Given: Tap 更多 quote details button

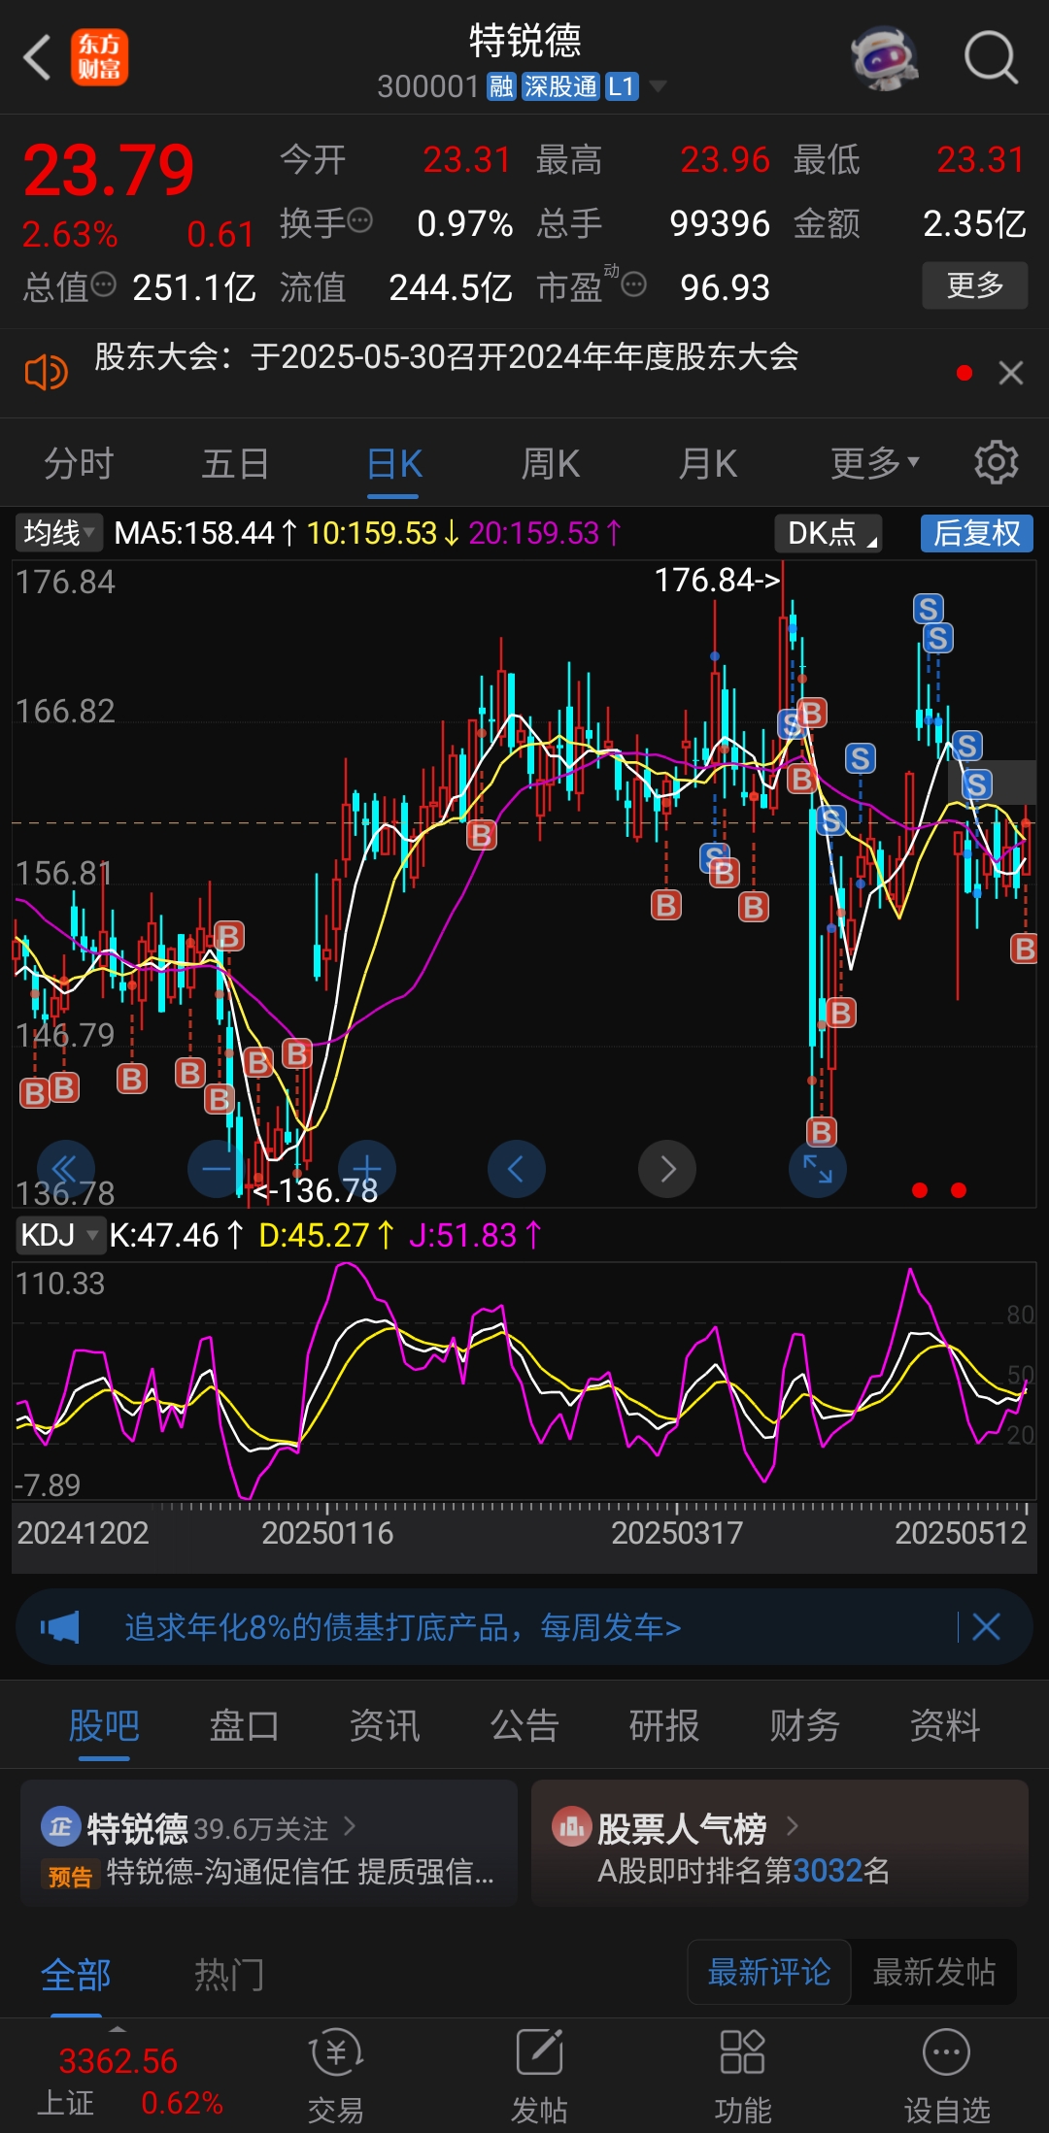Looking at the screenshot, I should 974,285.
